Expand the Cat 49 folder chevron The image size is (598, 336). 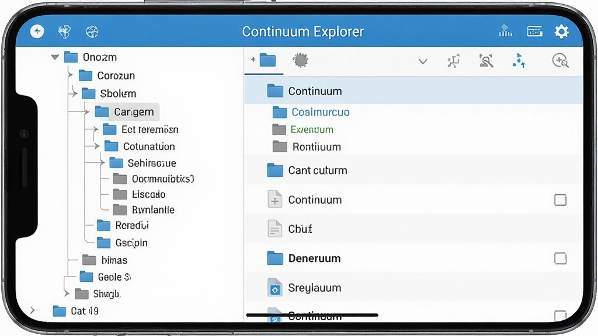pyautogui.click(x=33, y=310)
